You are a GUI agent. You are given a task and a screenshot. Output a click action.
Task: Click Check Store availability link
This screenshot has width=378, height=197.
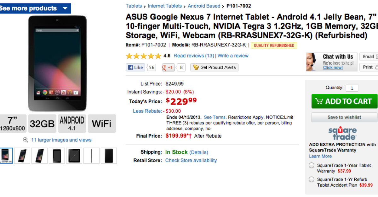191,160
